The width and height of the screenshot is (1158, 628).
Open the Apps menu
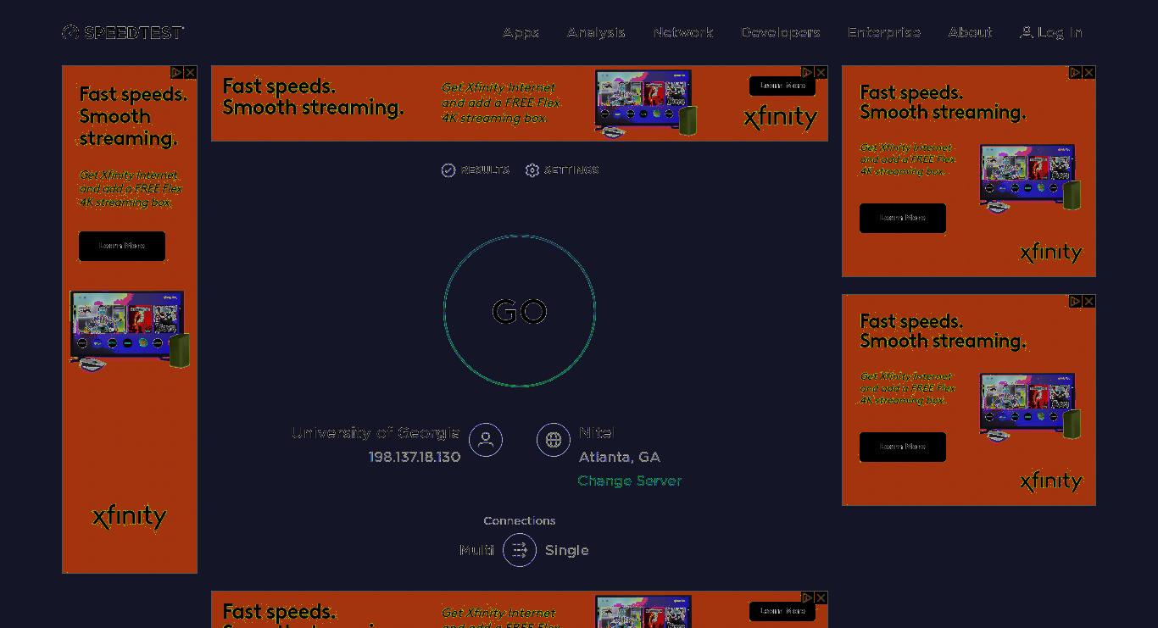tap(521, 32)
